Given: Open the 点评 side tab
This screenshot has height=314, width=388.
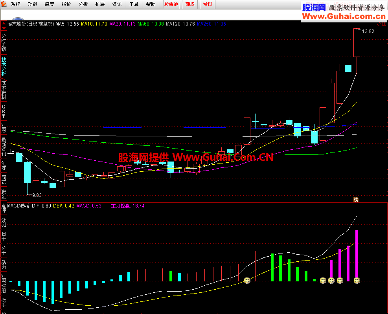Looking at the screenshot, I should 4,208.
